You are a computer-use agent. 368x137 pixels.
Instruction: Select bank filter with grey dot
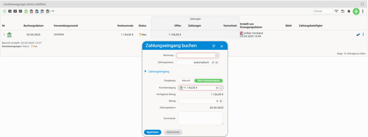tap(42, 11)
